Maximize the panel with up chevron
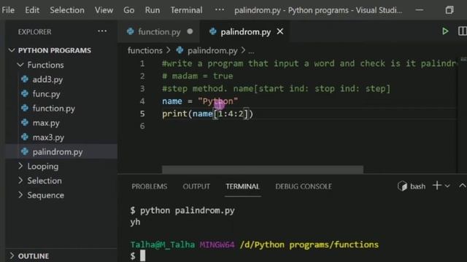The image size is (467, 262). [x=462, y=186]
